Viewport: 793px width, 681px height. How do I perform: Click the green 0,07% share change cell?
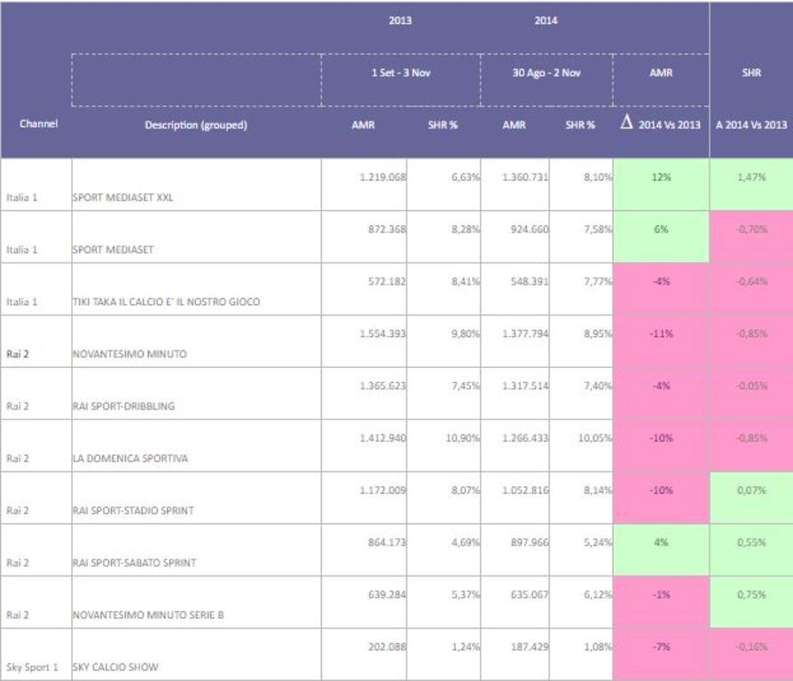coord(751,497)
